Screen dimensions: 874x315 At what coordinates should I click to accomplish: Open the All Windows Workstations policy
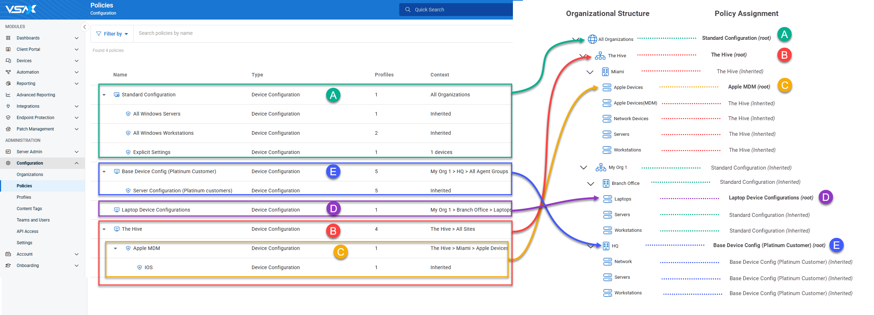coord(163,133)
